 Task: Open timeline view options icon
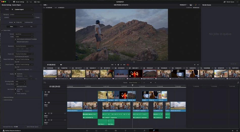[45, 83]
